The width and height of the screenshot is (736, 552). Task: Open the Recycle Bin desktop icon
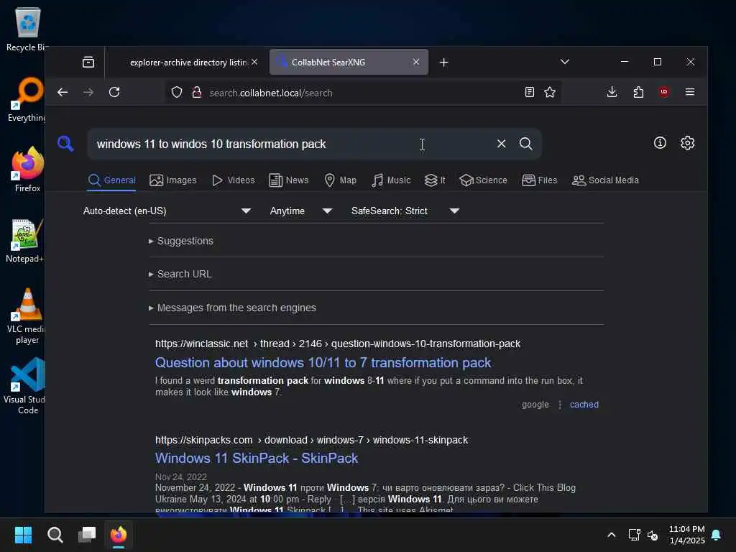(x=27, y=29)
